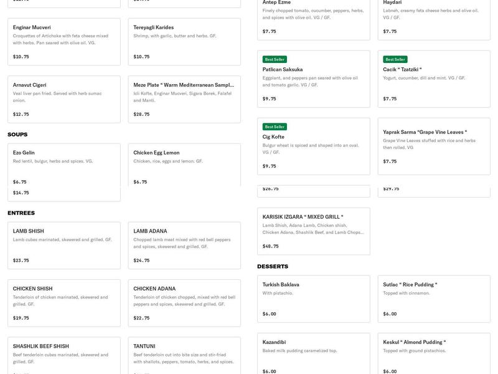
Task: Open the Sutlac Rice Pudding dessert
Action: tap(434, 299)
